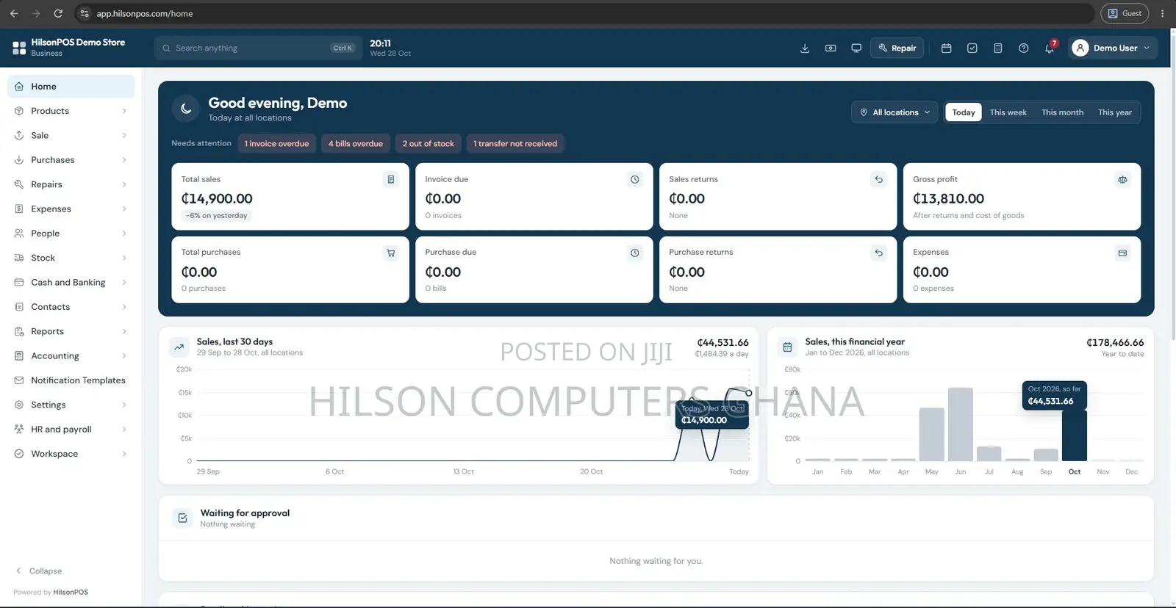Image resolution: width=1176 pixels, height=608 pixels.
Task: Click the HilsonPOS logo grid icon
Action: click(x=19, y=48)
